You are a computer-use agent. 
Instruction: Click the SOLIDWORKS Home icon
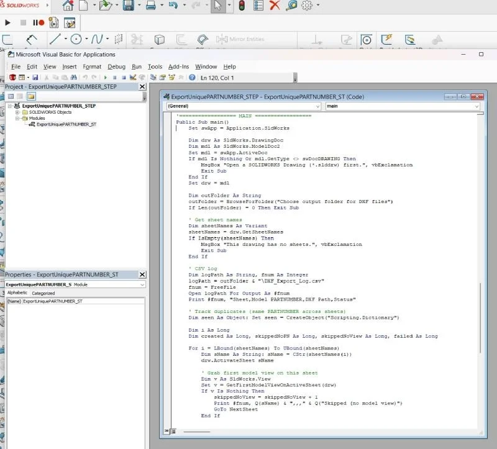[x=68, y=6]
